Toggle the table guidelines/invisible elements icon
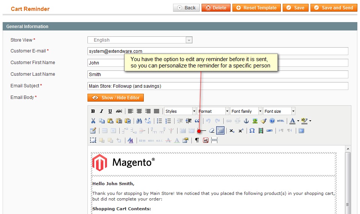This screenshot has width=360, height=214. pos(220,131)
